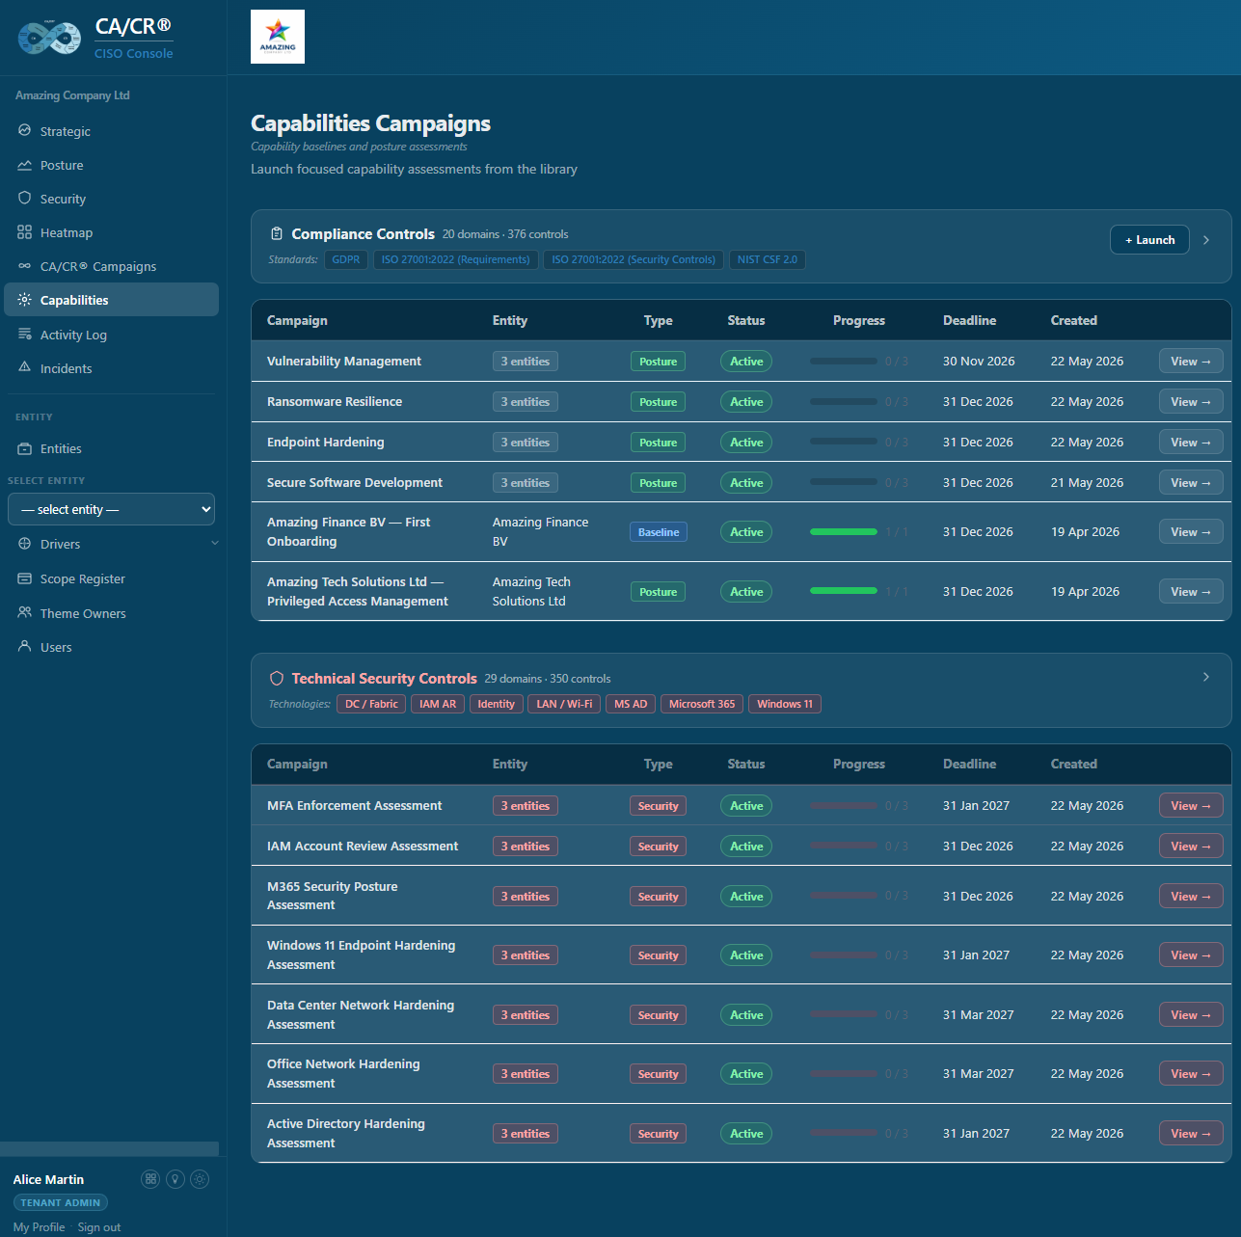Click the grid layout icon beside Alice Martin
Image resolution: width=1241 pixels, height=1237 pixels.
(150, 1179)
